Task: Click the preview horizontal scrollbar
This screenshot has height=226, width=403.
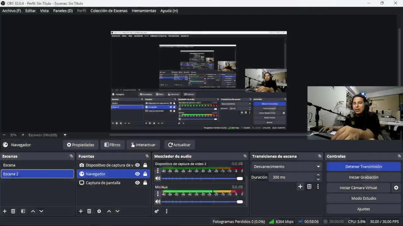Action: (208, 135)
